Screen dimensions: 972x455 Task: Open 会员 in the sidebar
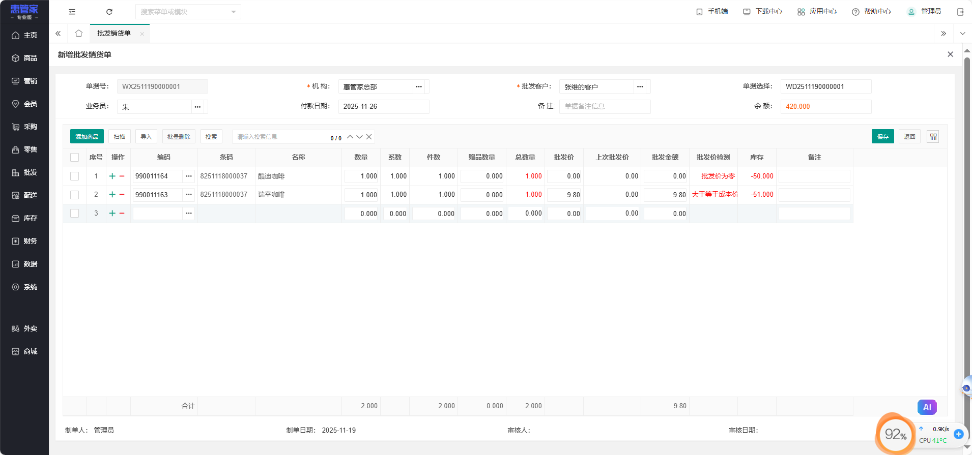click(x=24, y=104)
